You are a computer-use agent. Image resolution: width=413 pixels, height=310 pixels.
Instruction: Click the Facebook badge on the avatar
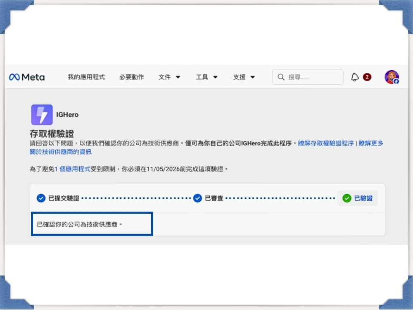[x=396, y=81]
